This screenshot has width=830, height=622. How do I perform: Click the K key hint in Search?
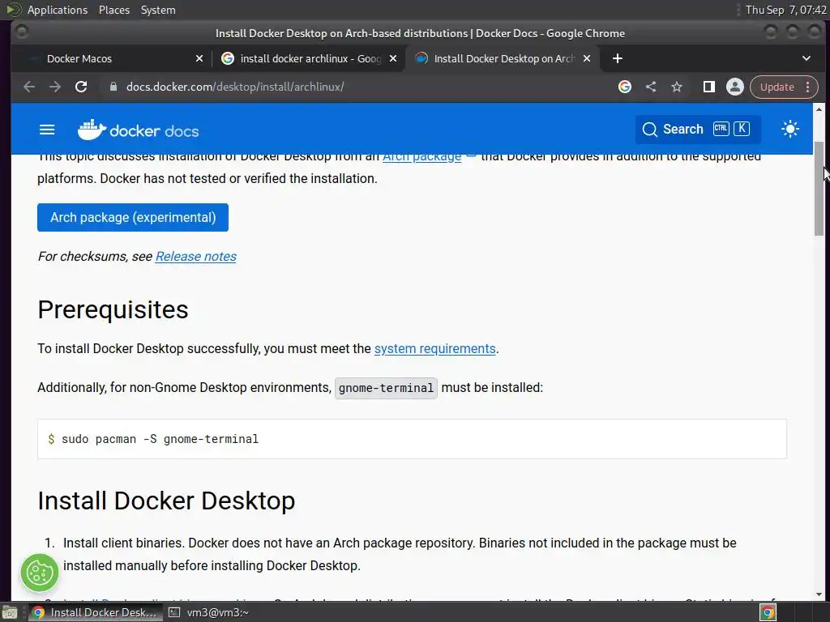click(742, 129)
